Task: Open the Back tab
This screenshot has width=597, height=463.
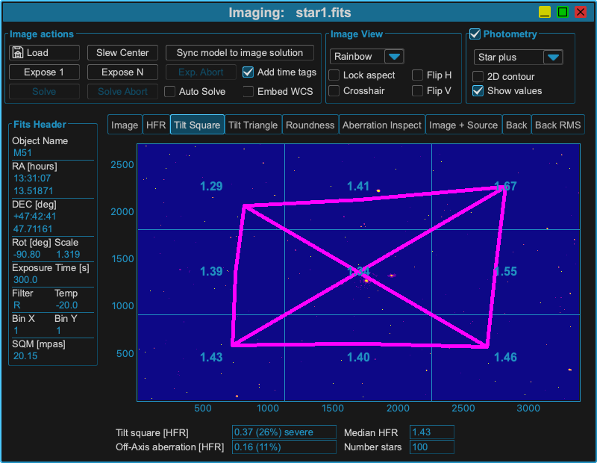Action: coord(516,125)
